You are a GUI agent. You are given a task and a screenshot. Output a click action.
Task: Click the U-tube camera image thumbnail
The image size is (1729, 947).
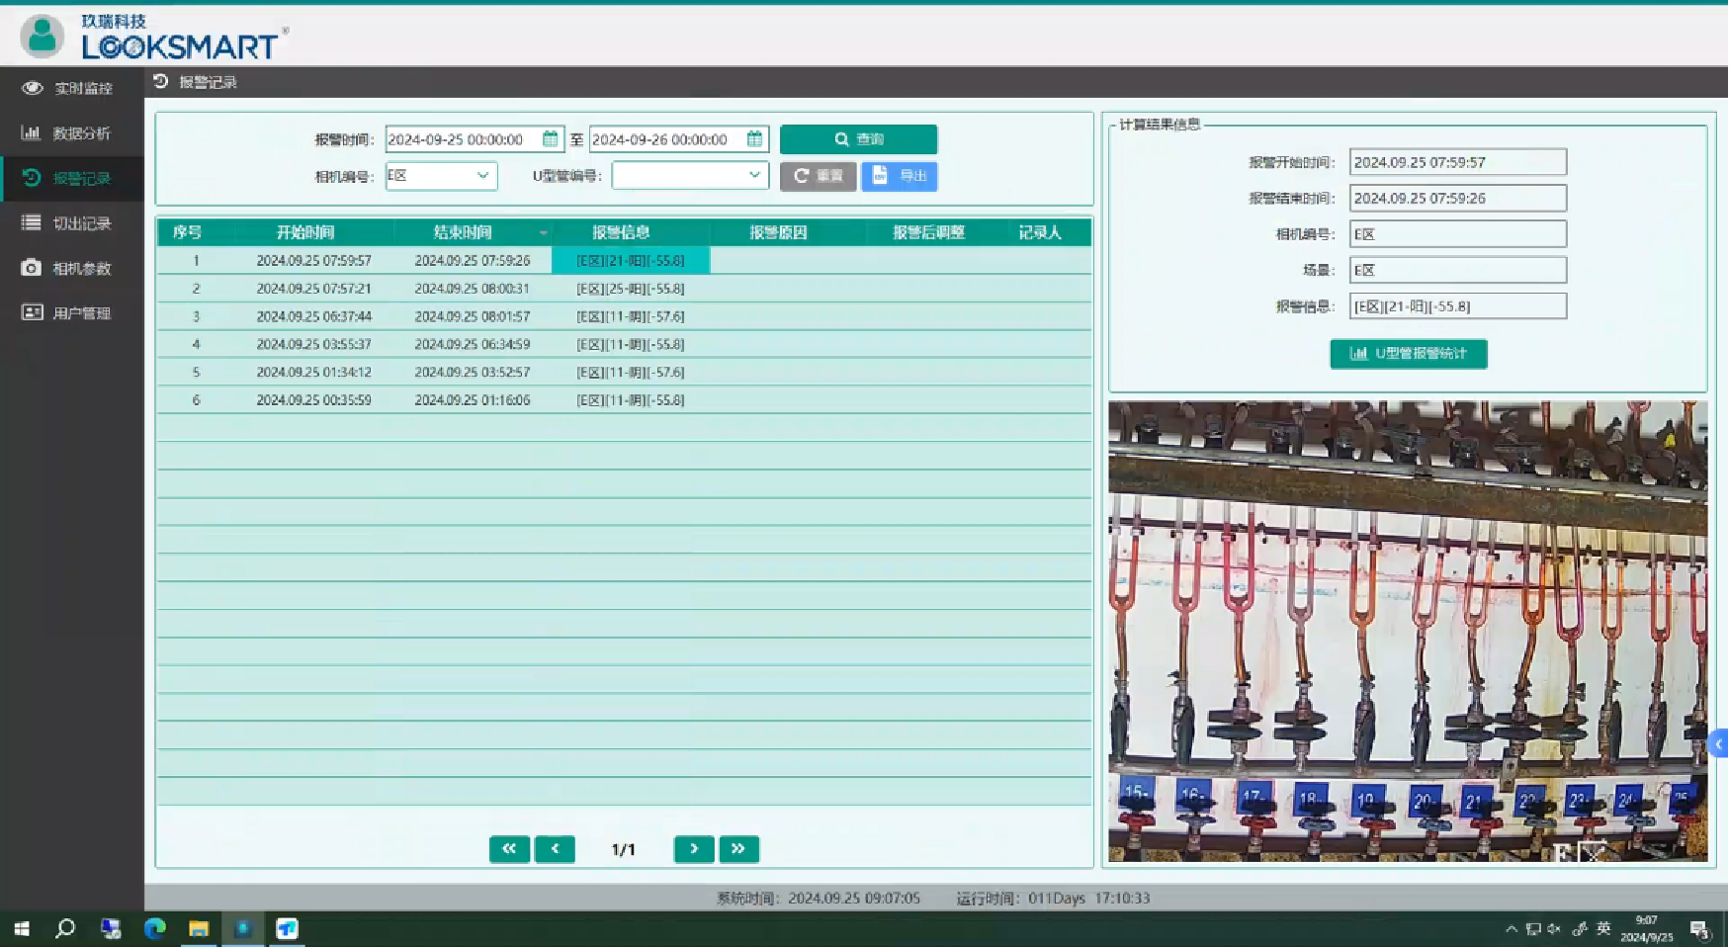pos(1407,631)
